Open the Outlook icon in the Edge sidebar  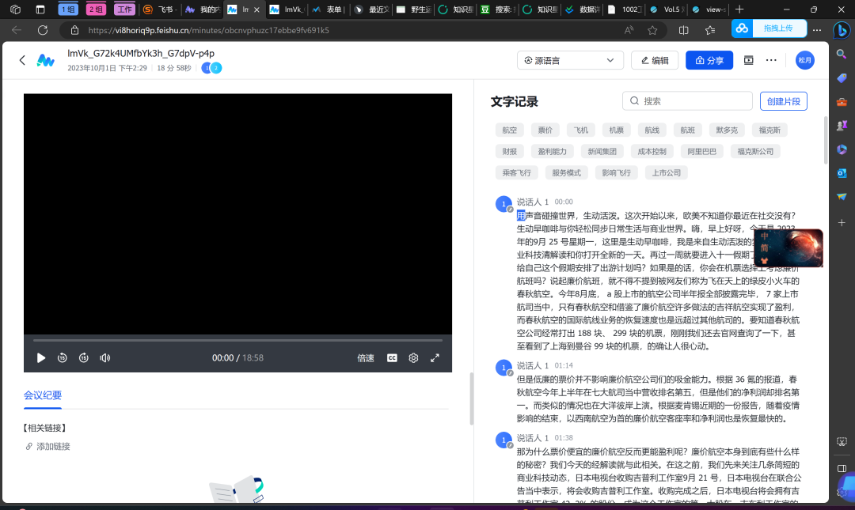coord(842,172)
